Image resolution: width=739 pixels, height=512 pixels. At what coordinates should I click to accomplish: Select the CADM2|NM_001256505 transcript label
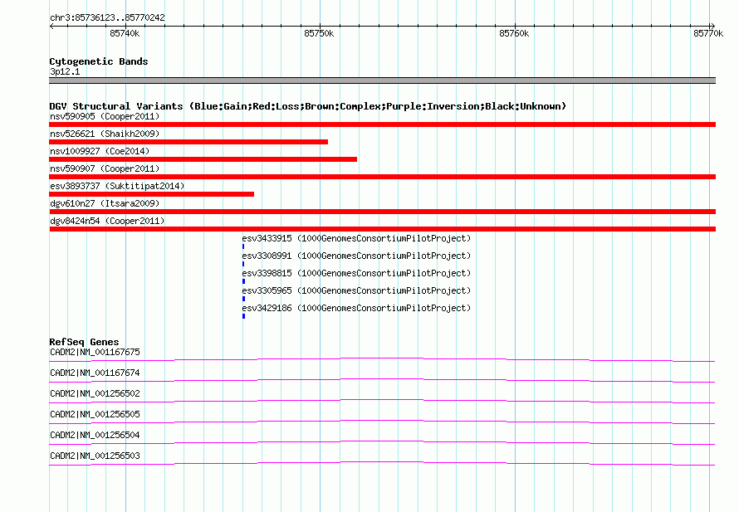tap(95, 415)
